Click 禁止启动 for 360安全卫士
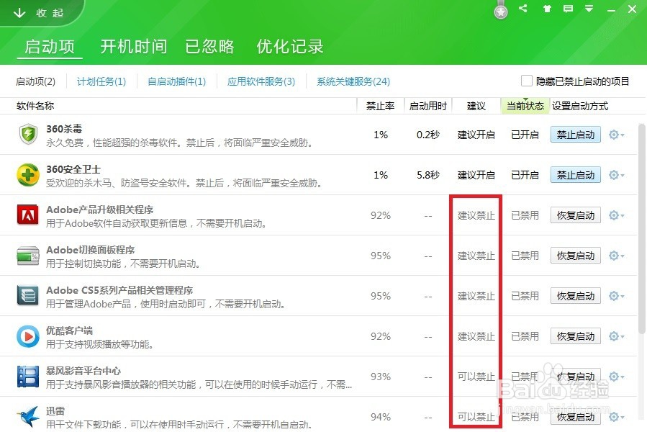This screenshot has height=432, width=647. pyautogui.click(x=575, y=174)
